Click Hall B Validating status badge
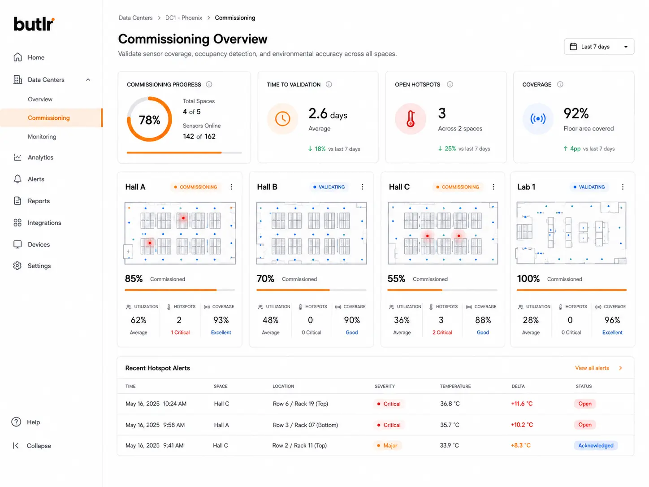 (x=329, y=187)
